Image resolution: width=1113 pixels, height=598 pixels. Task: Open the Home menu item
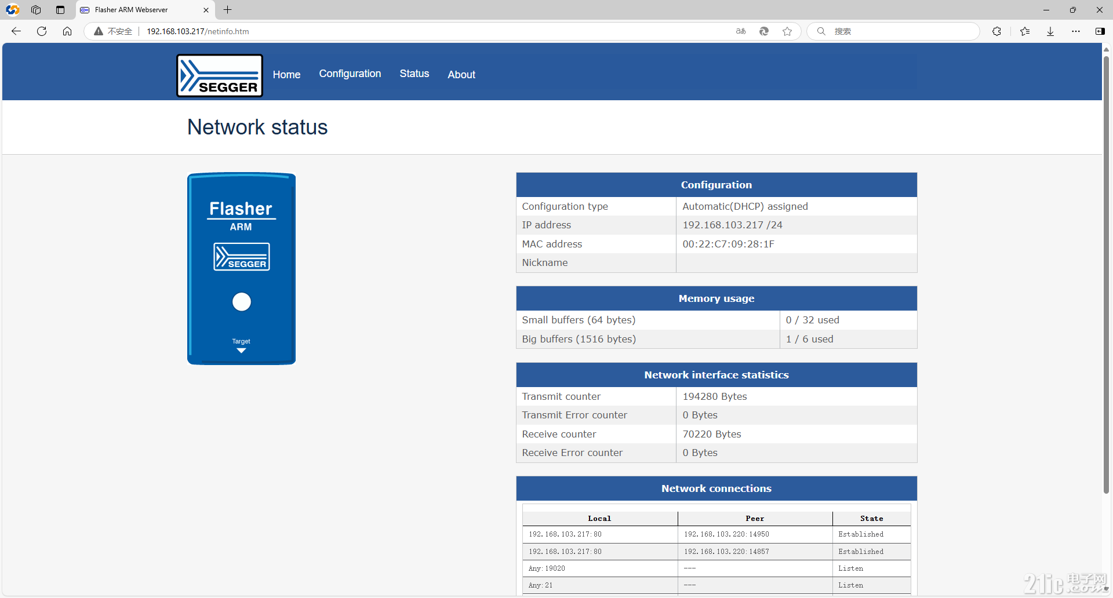pos(286,74)
